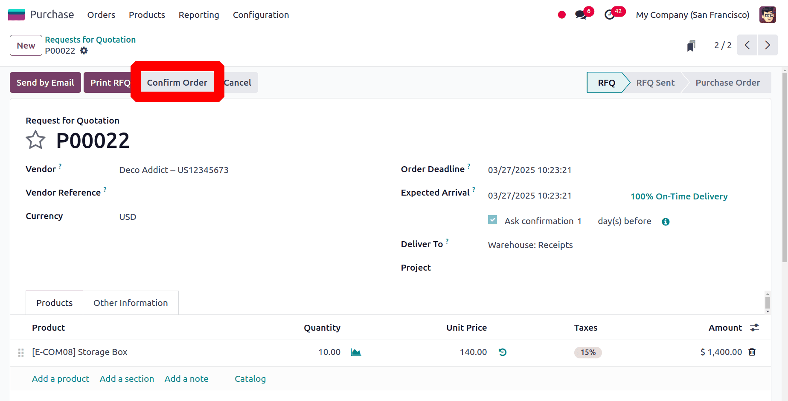Open the activities clock icon
Screen dimensions: 788x401
(610, 15)
